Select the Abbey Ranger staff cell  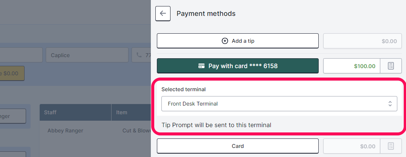click(65, 131)
